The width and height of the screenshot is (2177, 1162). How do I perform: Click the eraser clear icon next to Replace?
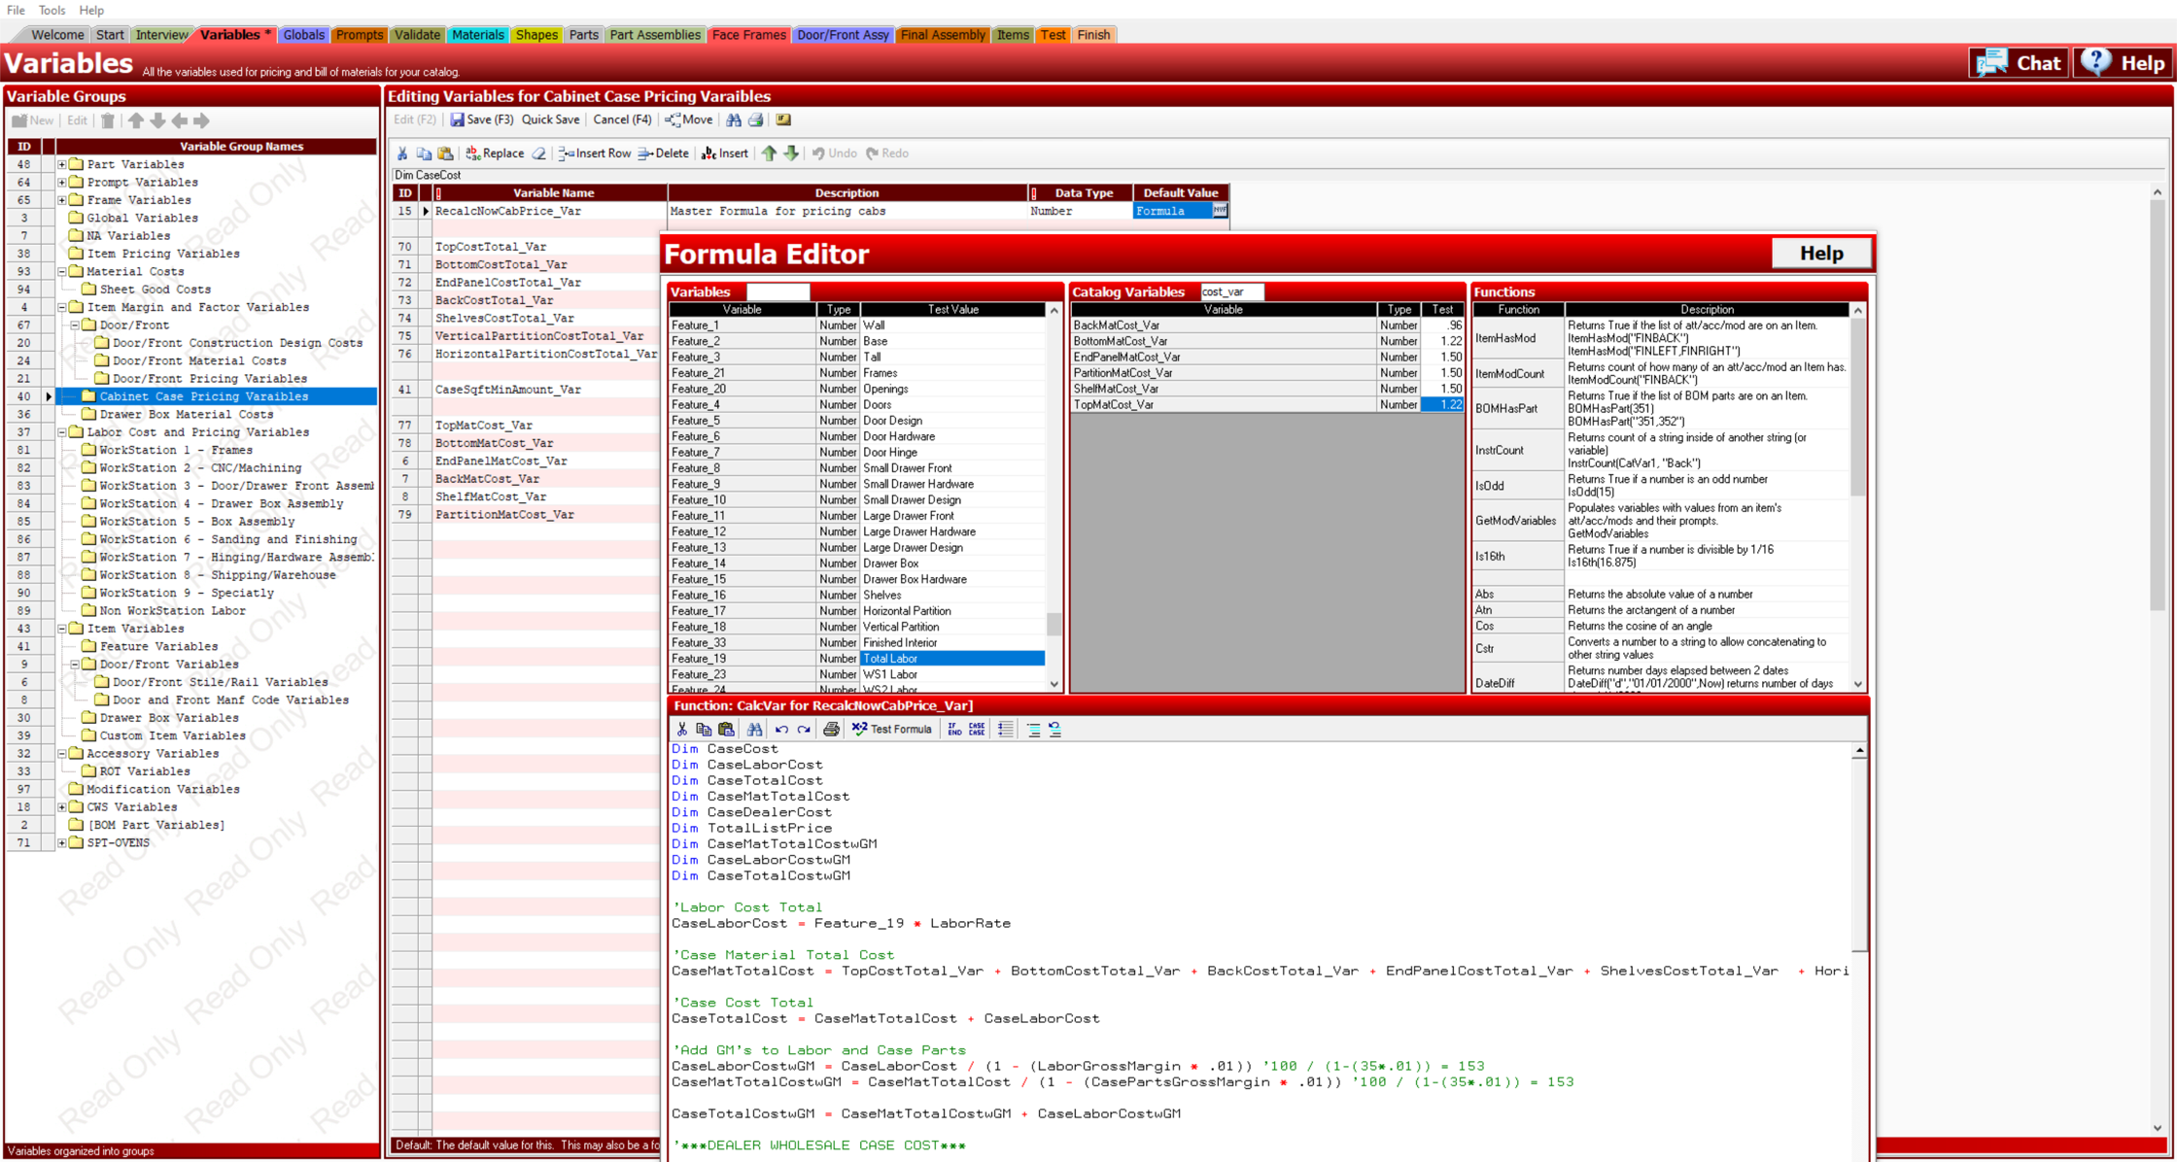pyautogui.click(x=539, y=154)
